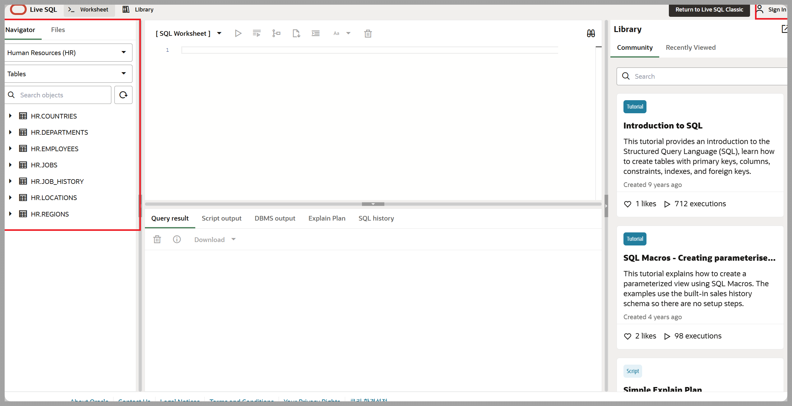Click the document download icon in worksheet toolbar

coord(296,33)
